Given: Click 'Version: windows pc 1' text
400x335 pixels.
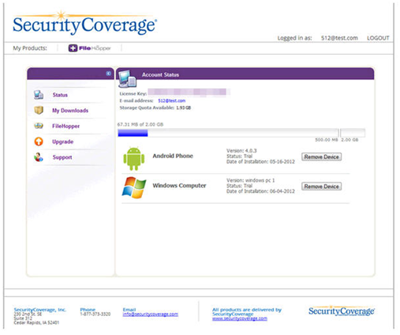Looking at the screenshot, I should [x=250, y=180].
